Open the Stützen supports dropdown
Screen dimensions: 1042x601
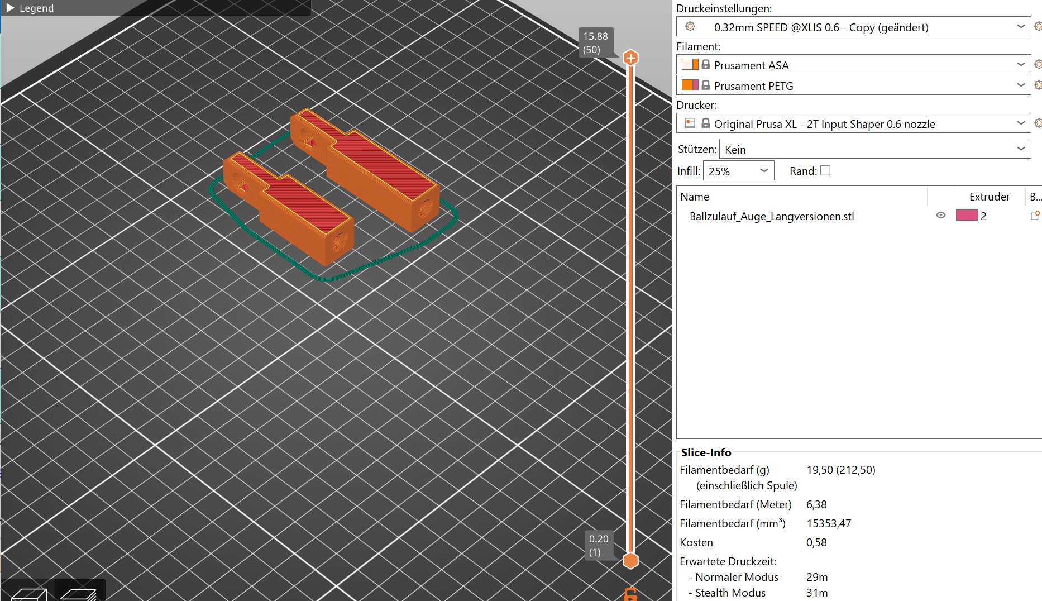(875, 149)
